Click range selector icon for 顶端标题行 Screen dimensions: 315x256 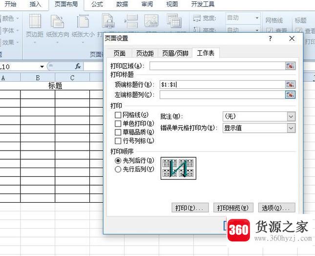[290, 85]
